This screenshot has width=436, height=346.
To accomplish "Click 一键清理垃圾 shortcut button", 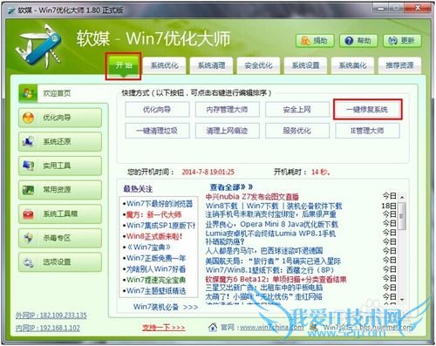I will click(x=157, y=131).
